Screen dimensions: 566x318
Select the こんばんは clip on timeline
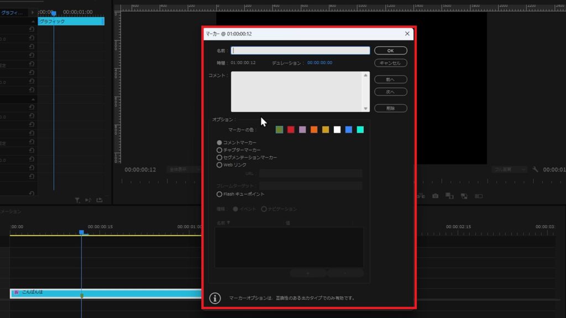(x=106, y=293)
